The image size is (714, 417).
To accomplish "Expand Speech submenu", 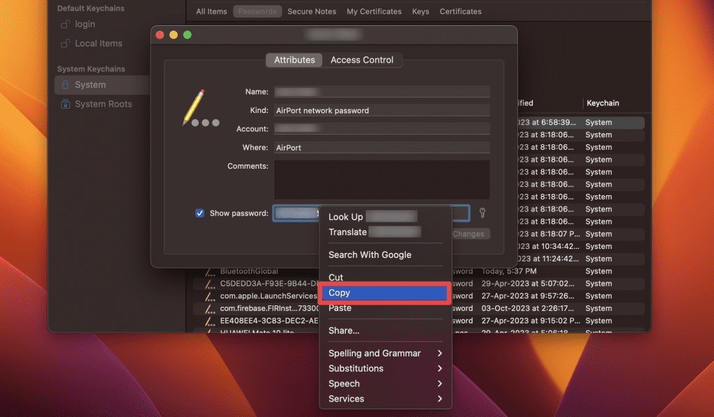I will (385, 384).
